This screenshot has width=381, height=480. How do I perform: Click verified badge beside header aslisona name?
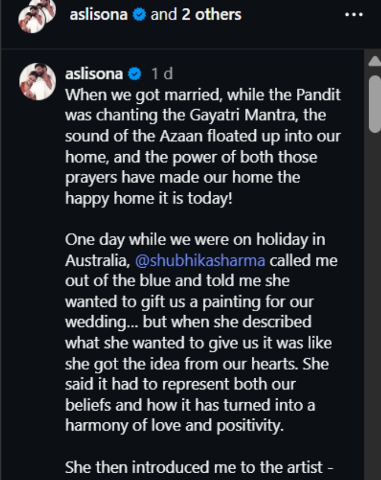[x=139, y=14]
